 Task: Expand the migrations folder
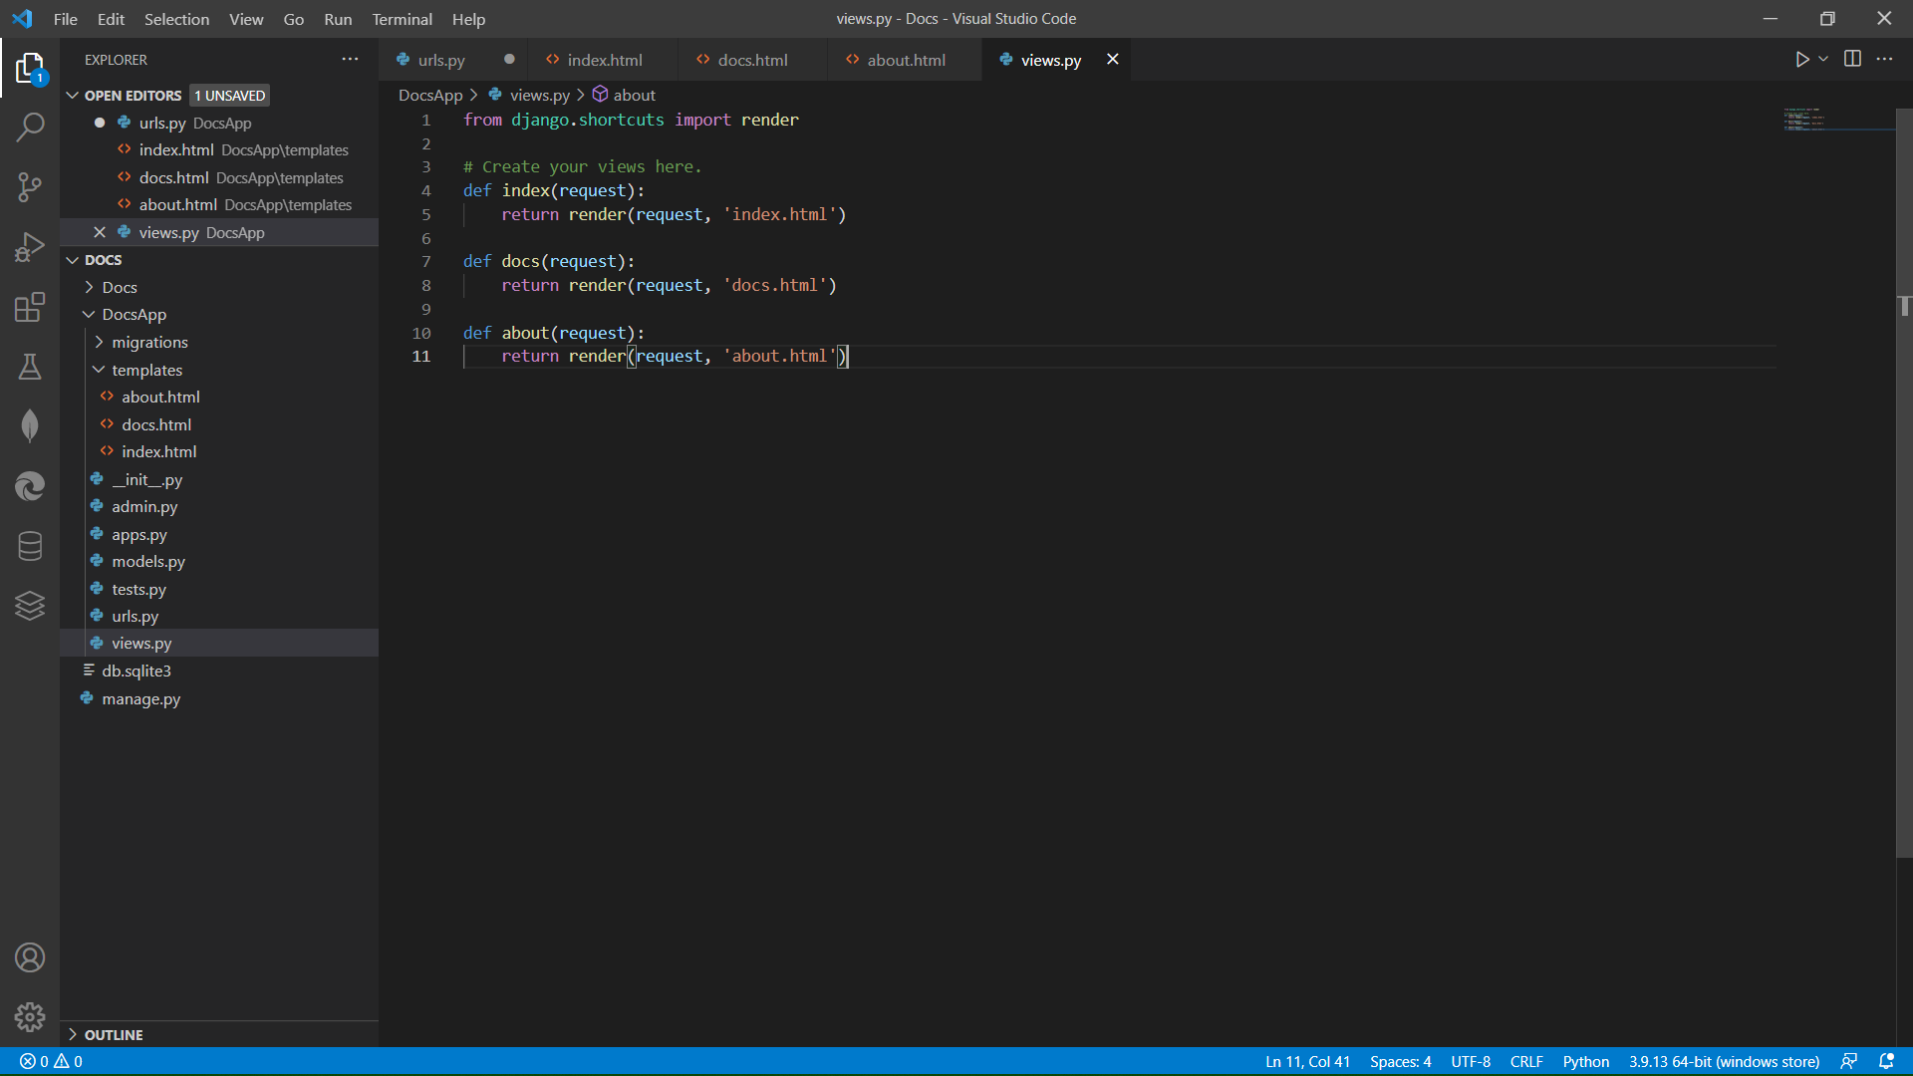coord(149,342)
